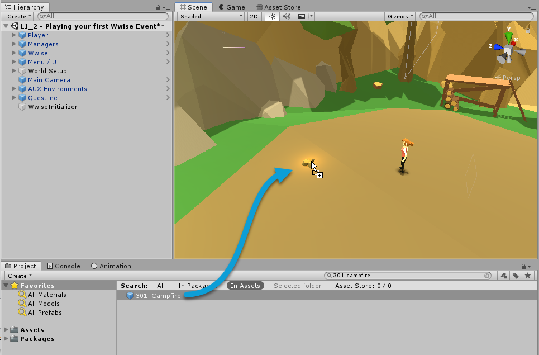This screenshot has width=539, height=355.
Task: Expand the Assets folder tree
Action: pyautogui.click(x=6, y=330)
